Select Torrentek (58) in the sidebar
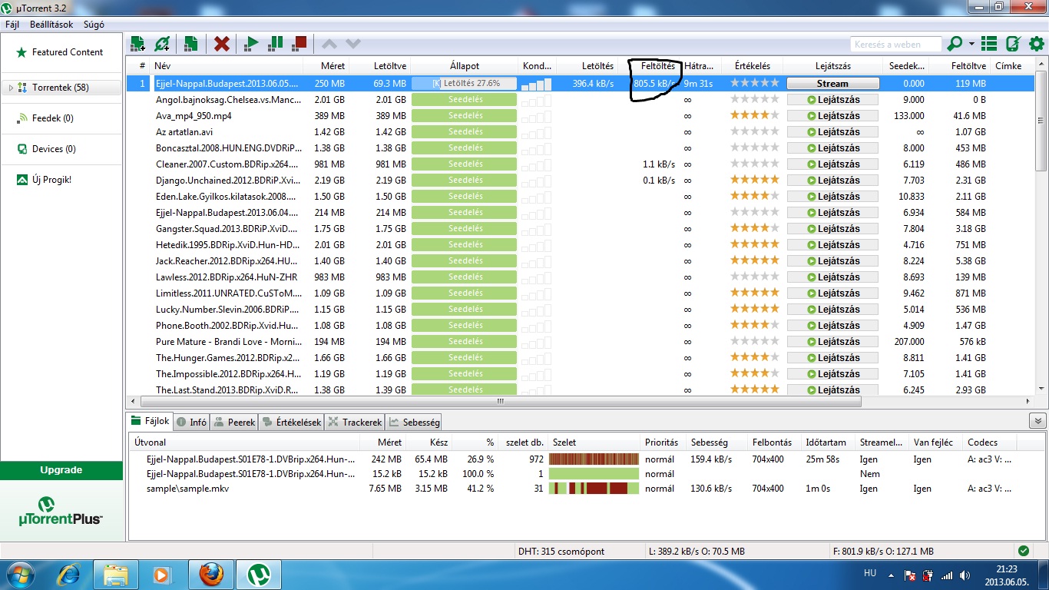 60,88
